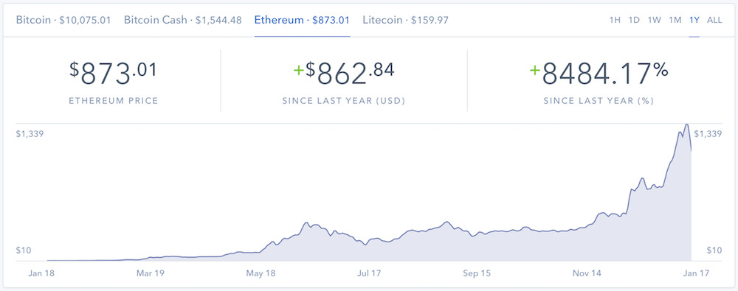
Task: Set chart range to 1H
Action: [x=615, y=20]
